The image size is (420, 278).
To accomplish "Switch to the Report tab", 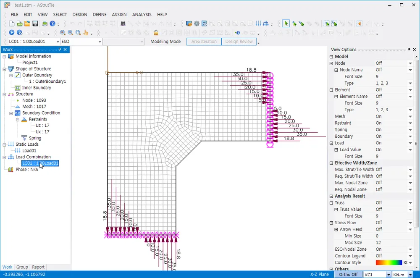I will pyautogui.click(x=38, y=267).
